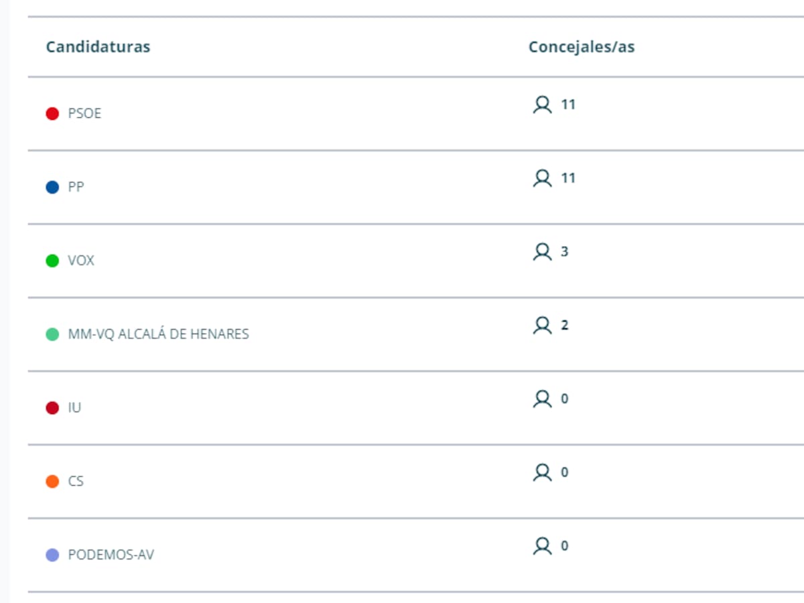Click the orange CS color dot
This screenshot has height=603, width=804.
52,482
